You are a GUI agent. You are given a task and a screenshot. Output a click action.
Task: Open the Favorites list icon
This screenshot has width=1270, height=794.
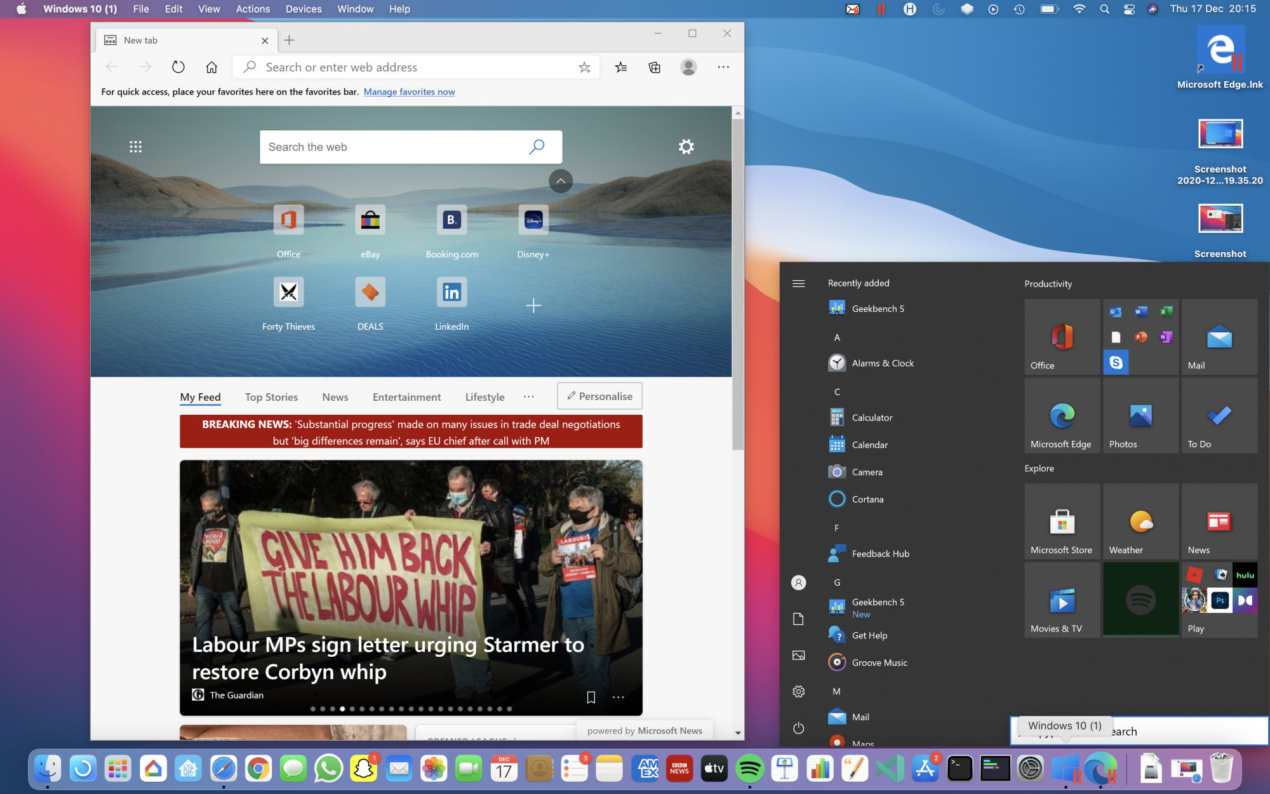coord(621,67)
